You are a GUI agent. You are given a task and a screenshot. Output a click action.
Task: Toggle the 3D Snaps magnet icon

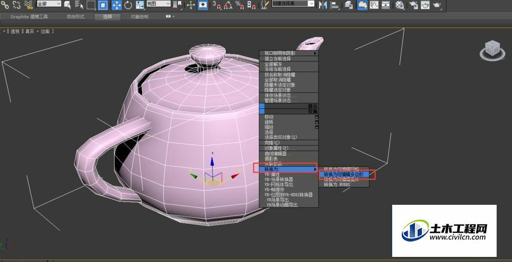pyautogui.click(x=217, y=5)
